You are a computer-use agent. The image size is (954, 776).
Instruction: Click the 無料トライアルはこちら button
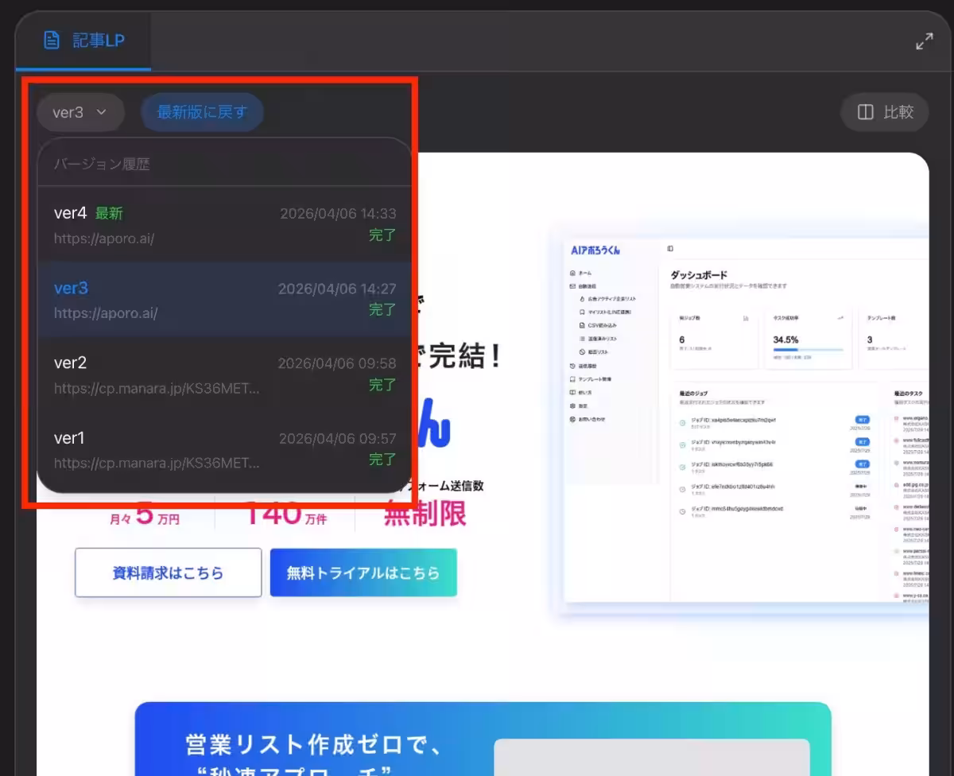click(x=363, y=572)
